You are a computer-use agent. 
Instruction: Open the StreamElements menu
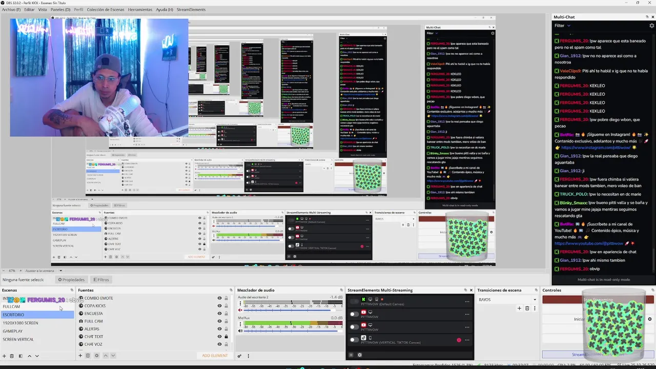(191, 9)
